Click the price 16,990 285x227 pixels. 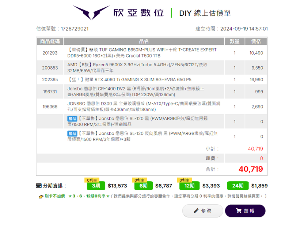click(x=256, y=79)
